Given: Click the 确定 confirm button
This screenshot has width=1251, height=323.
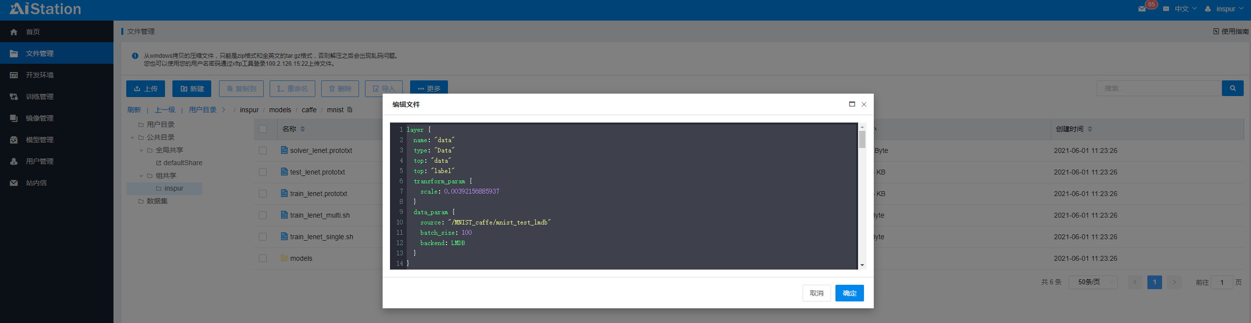Looking at the screenshot, I should (849, 293).
